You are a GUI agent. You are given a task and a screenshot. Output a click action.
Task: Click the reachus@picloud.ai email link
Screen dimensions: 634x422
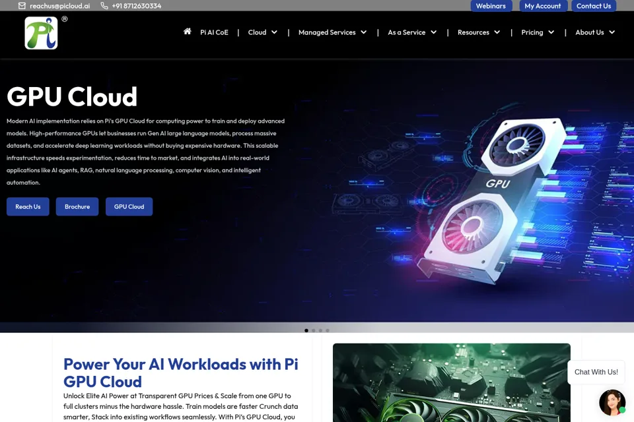(60, 6)
